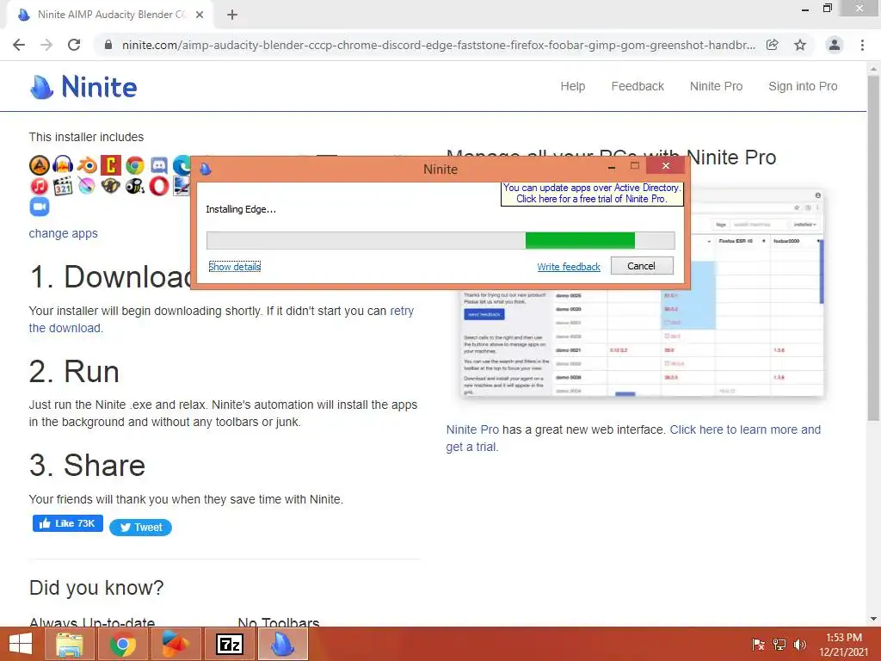The image size is (881, 661).
Task: Click the address bar URL
Action: (x=438, y=45)
